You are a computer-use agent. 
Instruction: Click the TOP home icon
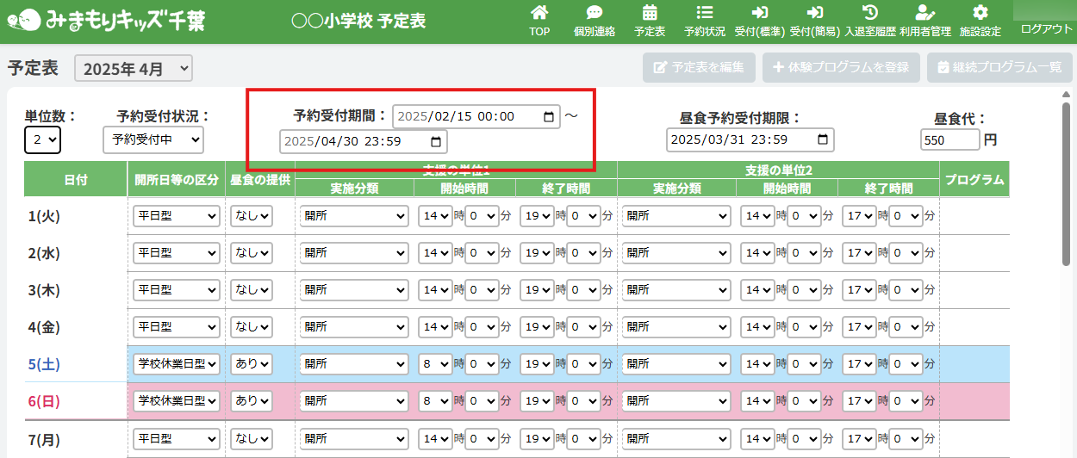tap(539, 14)
